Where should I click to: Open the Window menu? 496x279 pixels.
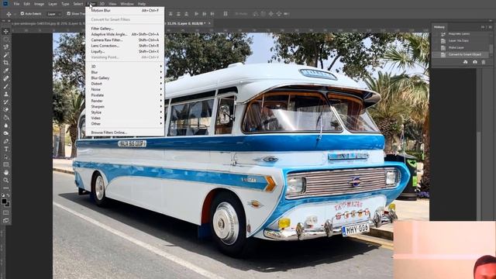(127, 4)
